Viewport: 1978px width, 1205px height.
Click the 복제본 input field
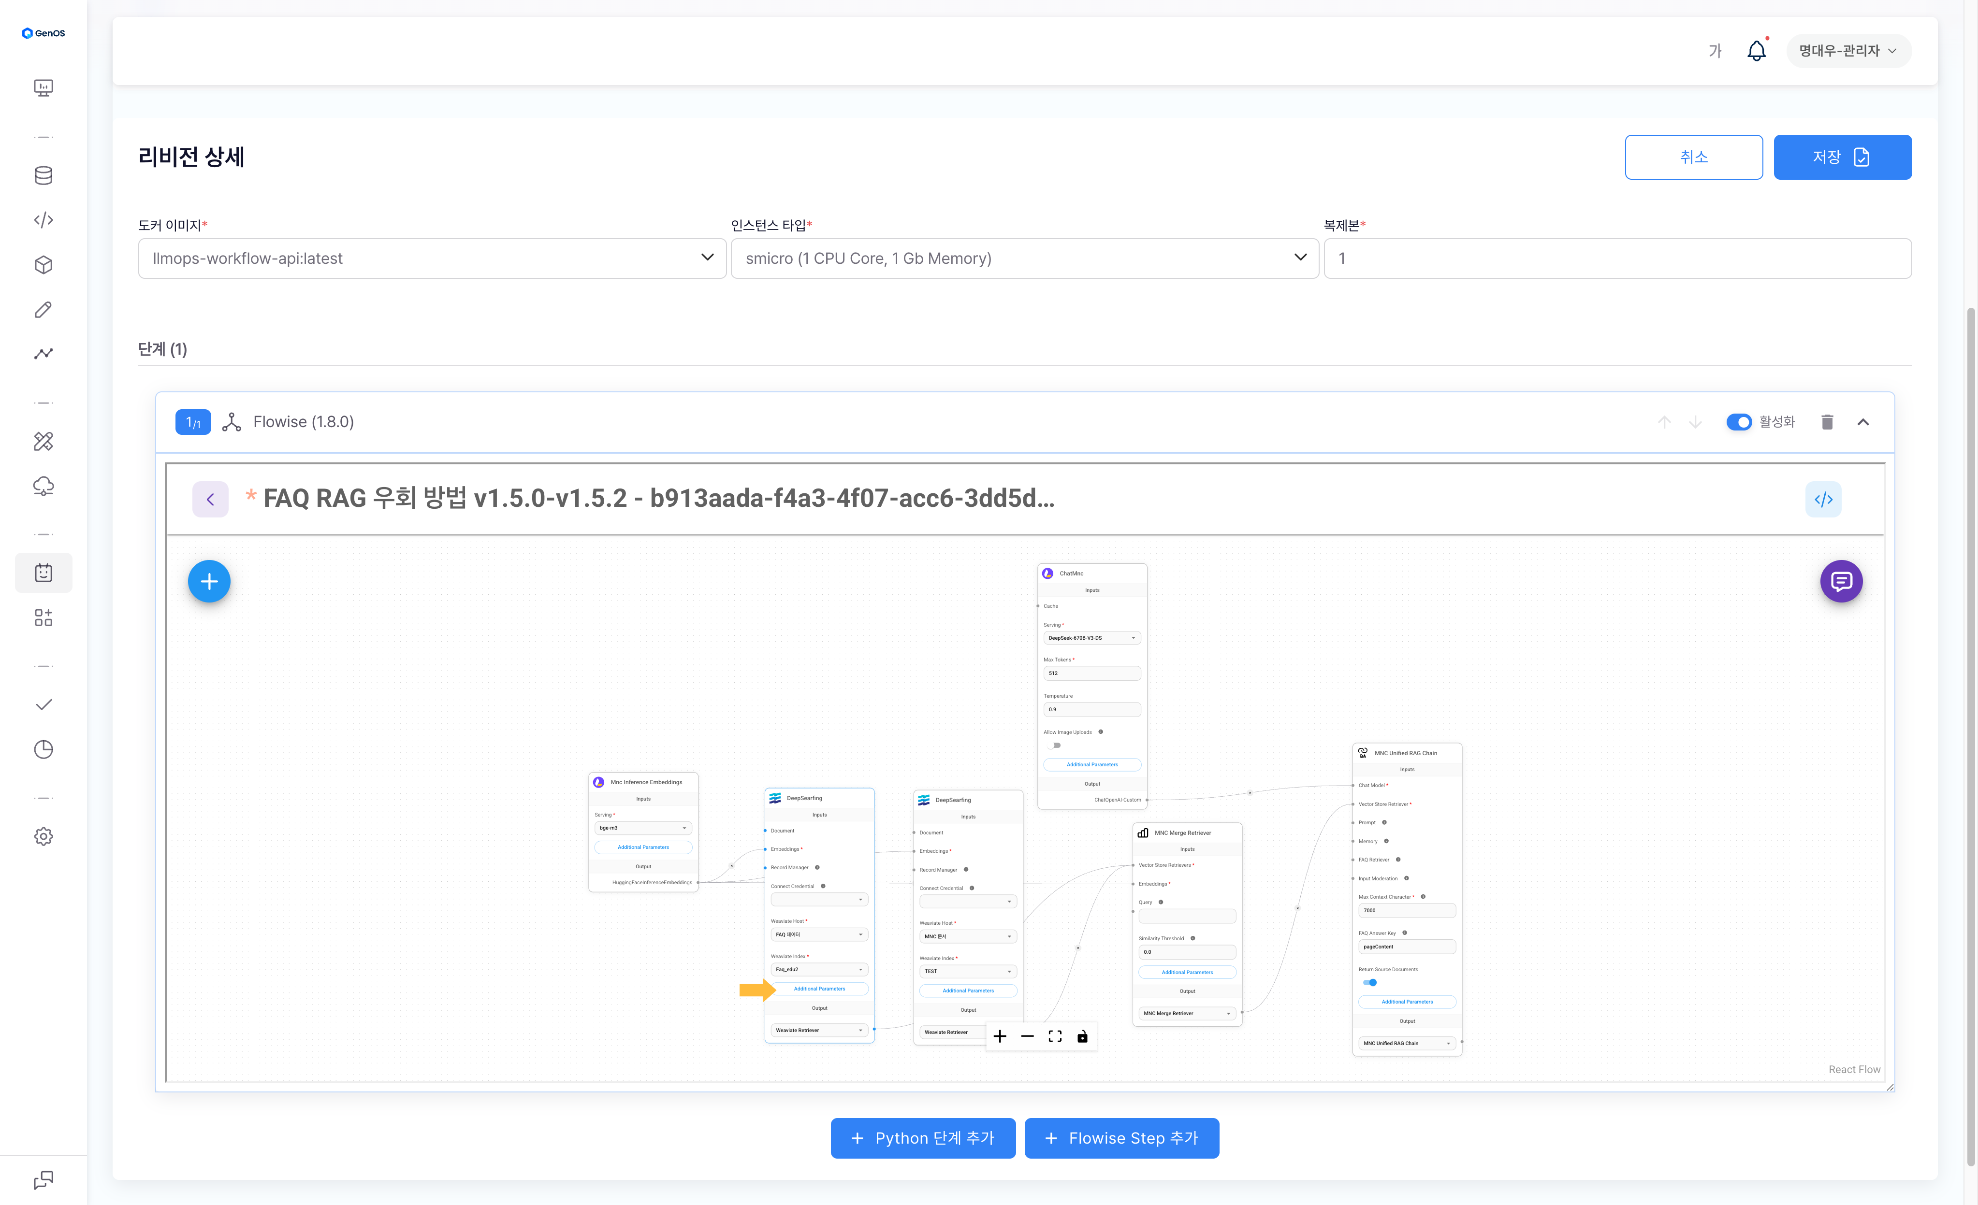pos(1617,258)
